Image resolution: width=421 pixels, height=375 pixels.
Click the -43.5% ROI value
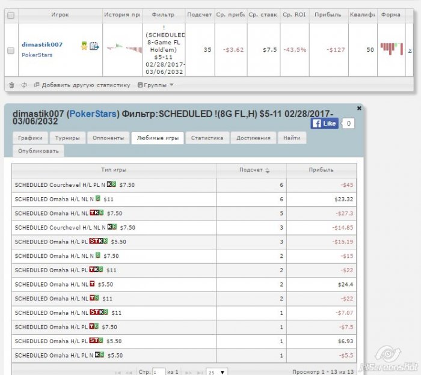295,50
